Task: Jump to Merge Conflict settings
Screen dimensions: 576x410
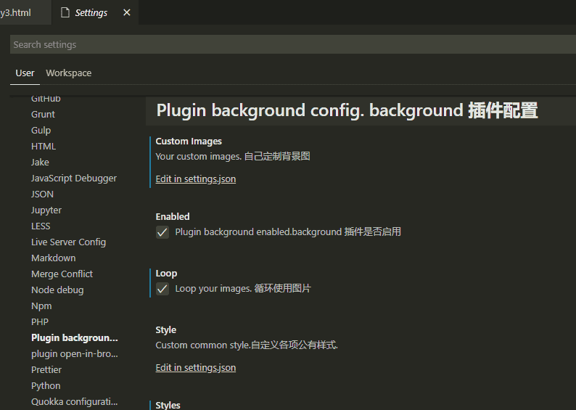Action: click(x=62, y=274)
